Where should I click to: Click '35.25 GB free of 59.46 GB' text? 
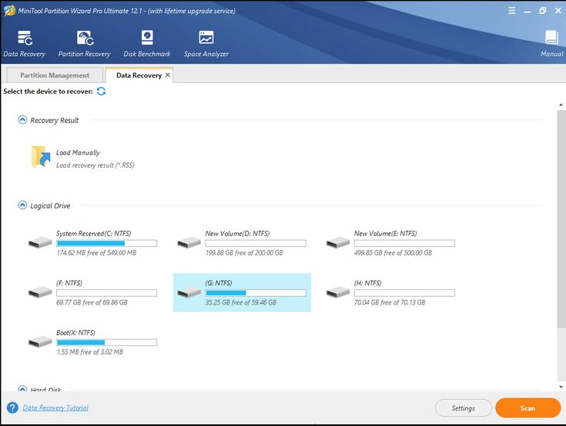point(241,302)
